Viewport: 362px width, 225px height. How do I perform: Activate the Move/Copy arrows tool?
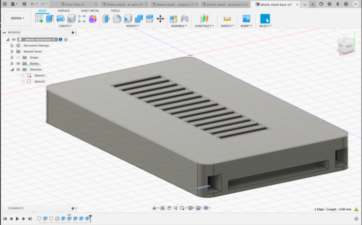[160, 19]
